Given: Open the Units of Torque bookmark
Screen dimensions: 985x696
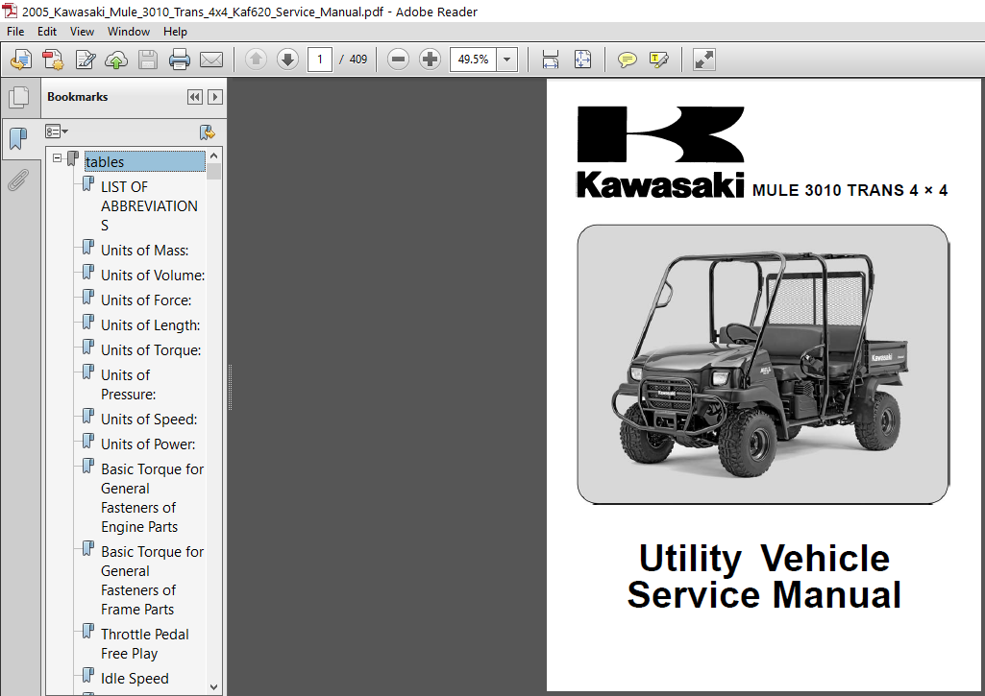Looking at the screenshot, I should point(151,350).
